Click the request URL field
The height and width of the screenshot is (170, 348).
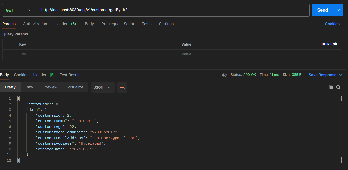click(173, 10)
